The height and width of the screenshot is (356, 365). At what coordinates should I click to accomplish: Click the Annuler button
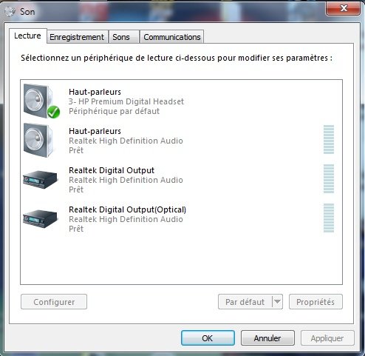coord(267,338)
